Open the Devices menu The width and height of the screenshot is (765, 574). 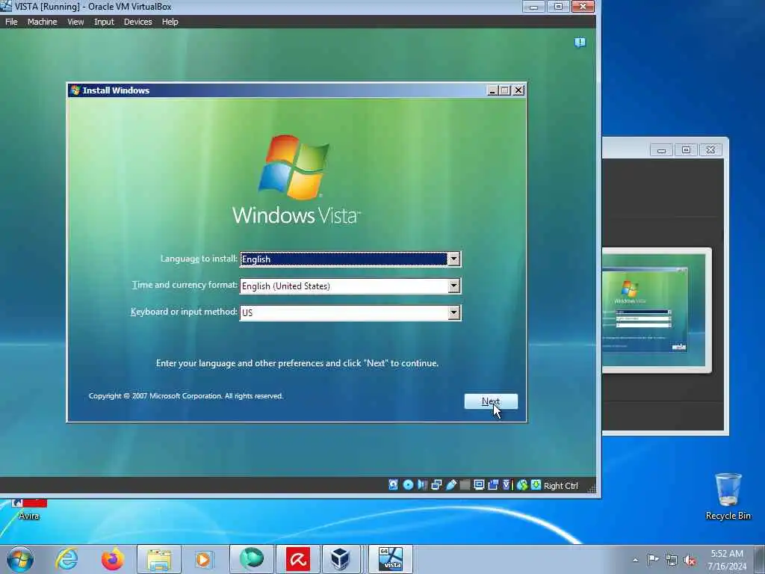(137, 22)
